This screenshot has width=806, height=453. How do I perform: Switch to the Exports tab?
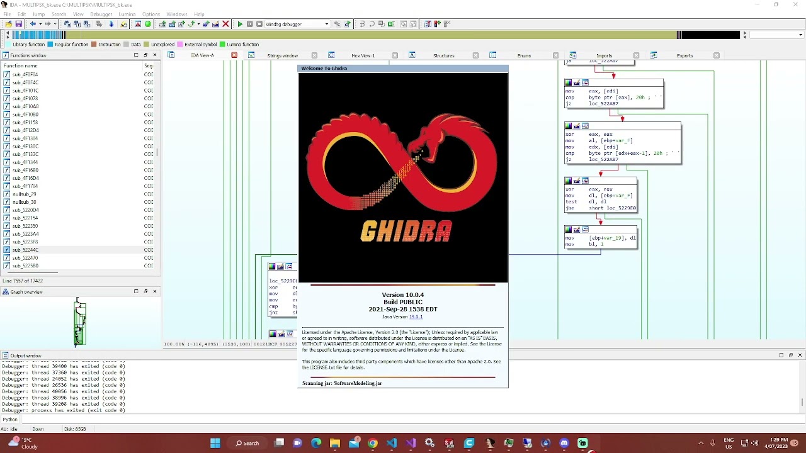[x=684, y=55]
